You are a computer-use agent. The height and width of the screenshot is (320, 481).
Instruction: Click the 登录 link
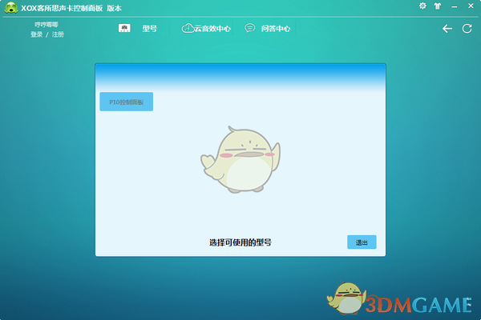(x=37, y=34)
